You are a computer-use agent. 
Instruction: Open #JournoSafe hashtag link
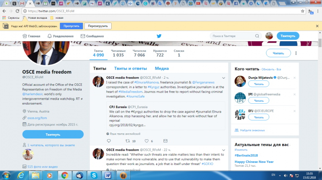click(135, 96)
